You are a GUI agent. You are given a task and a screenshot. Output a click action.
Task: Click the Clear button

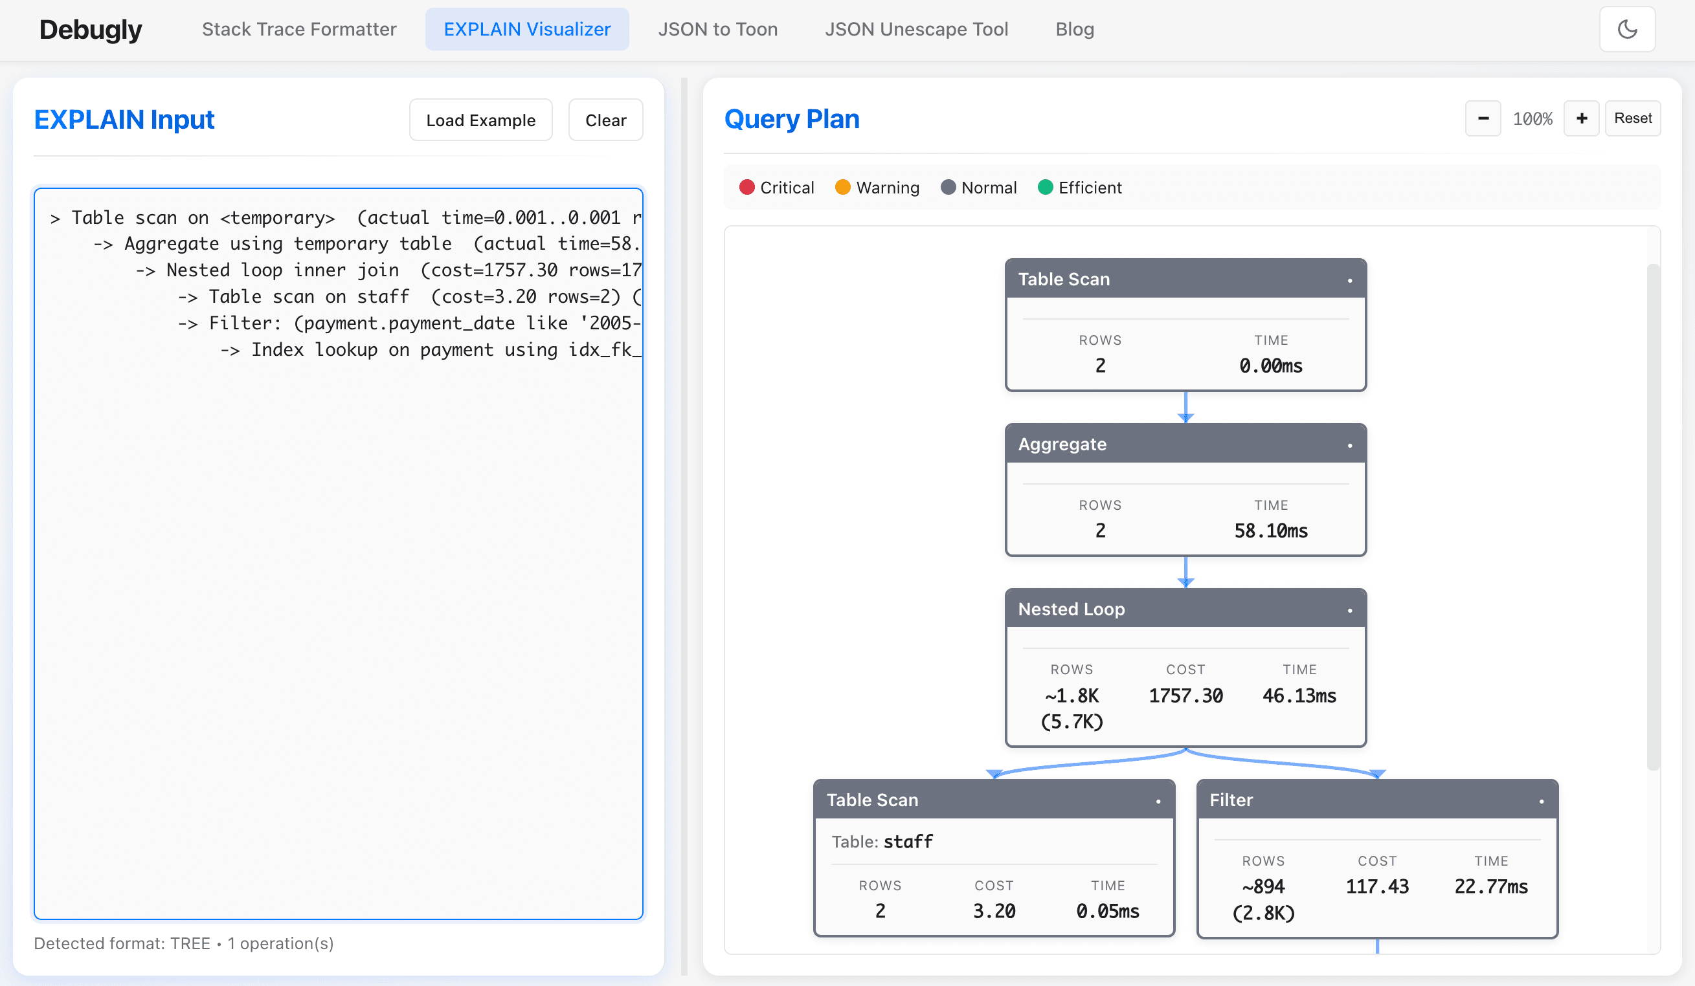click(605, 120)
